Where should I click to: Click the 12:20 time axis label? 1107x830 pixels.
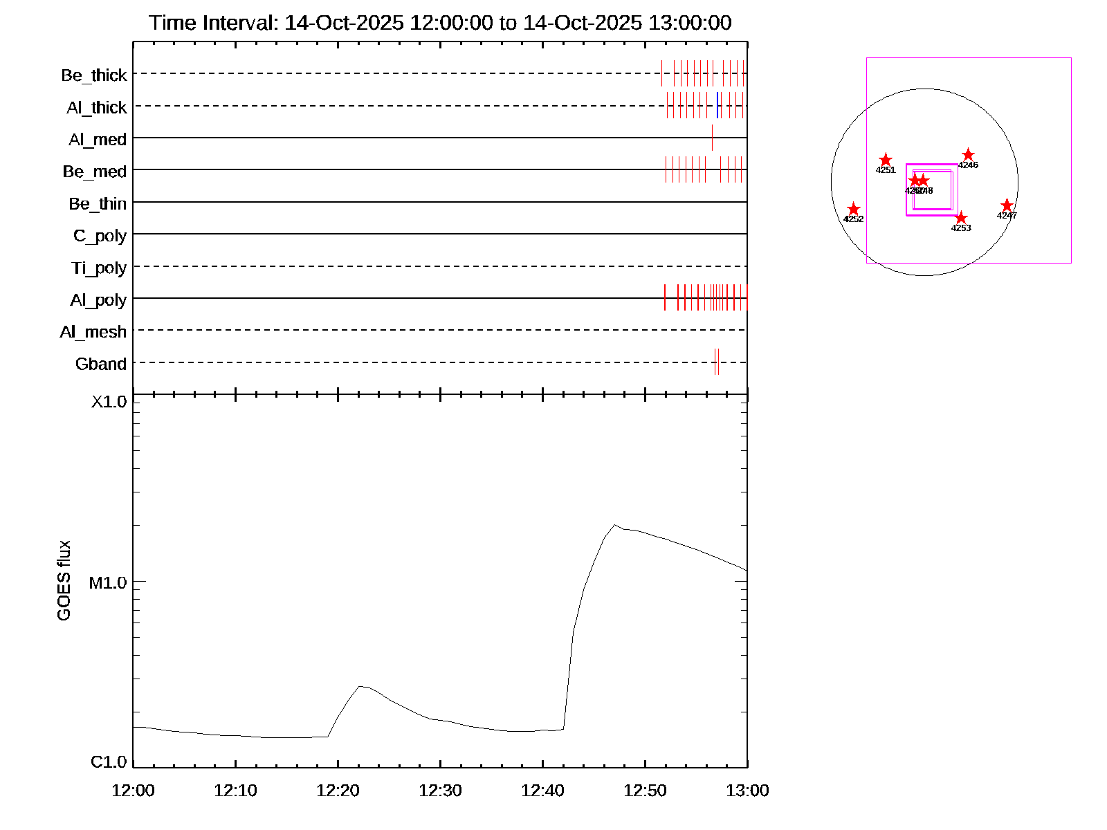click(x=338, y=791)
